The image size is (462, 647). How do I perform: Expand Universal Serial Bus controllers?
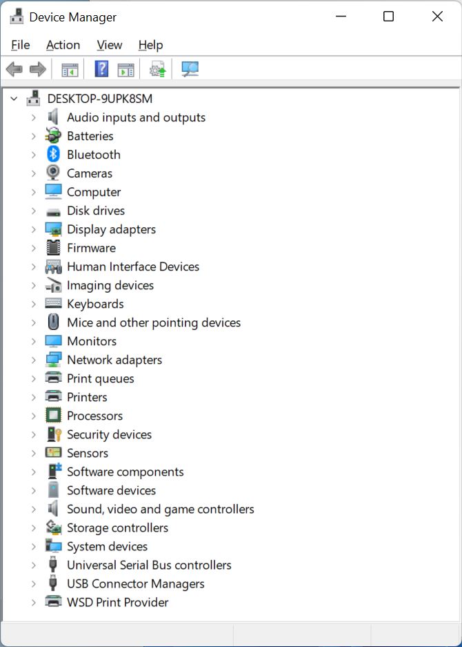click(x=33, y=565)
